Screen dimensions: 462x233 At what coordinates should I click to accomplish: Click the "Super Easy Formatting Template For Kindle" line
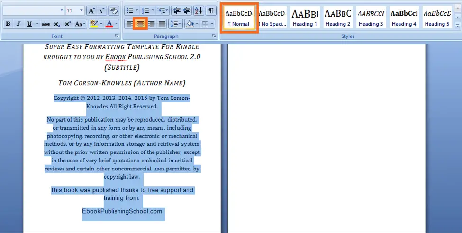click(122, 47)
